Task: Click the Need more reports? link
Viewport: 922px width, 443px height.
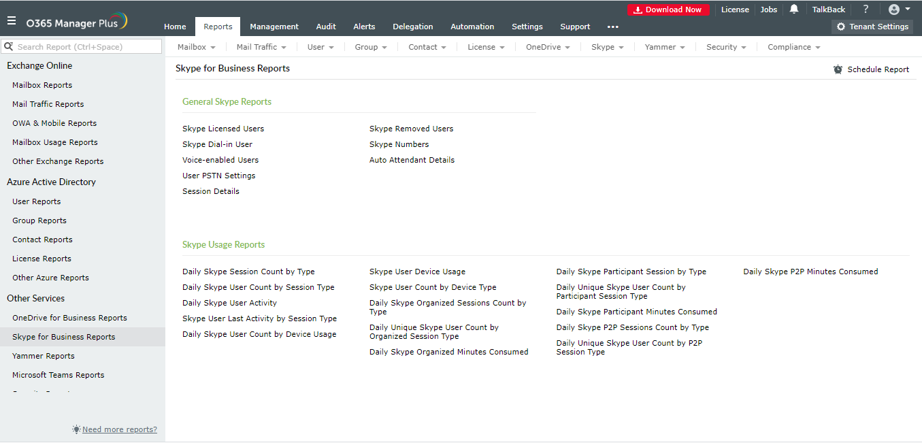Action: click(x=120, y=429)
